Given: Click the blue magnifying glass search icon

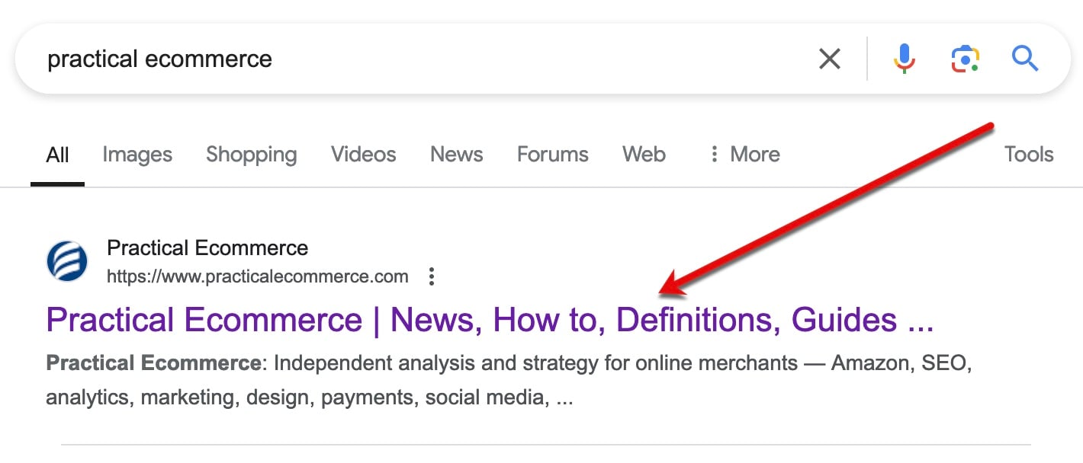Looking at the screenshot, I should (x=1024, y=59).
